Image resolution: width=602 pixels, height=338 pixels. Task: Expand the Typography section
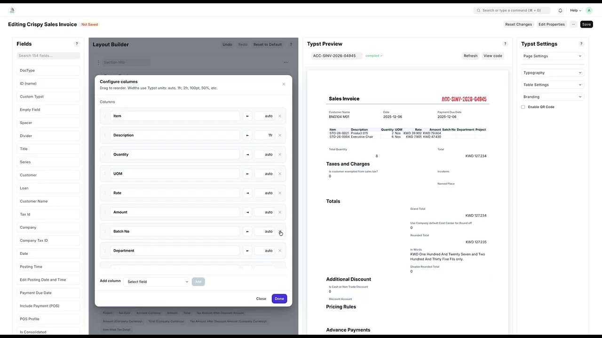553,73
